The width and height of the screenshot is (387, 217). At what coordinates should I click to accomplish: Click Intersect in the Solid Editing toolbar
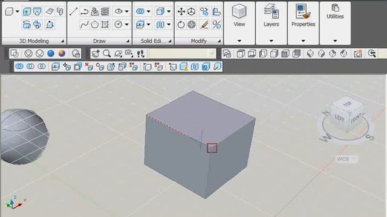pyautogui.click(x=42, y=66)
